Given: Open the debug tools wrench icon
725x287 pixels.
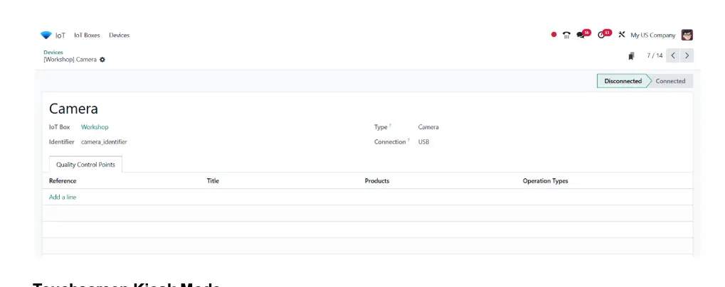Looking at the screenshot, I should [x=621, y=35].
